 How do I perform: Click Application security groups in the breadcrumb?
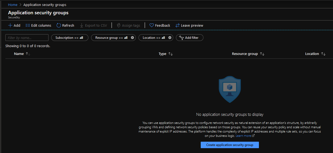tap(45, 5)
